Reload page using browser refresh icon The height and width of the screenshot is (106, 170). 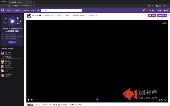click(x=9, y=6)
